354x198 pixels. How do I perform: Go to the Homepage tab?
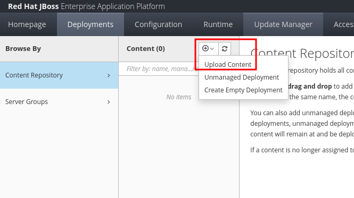[27, 24]
